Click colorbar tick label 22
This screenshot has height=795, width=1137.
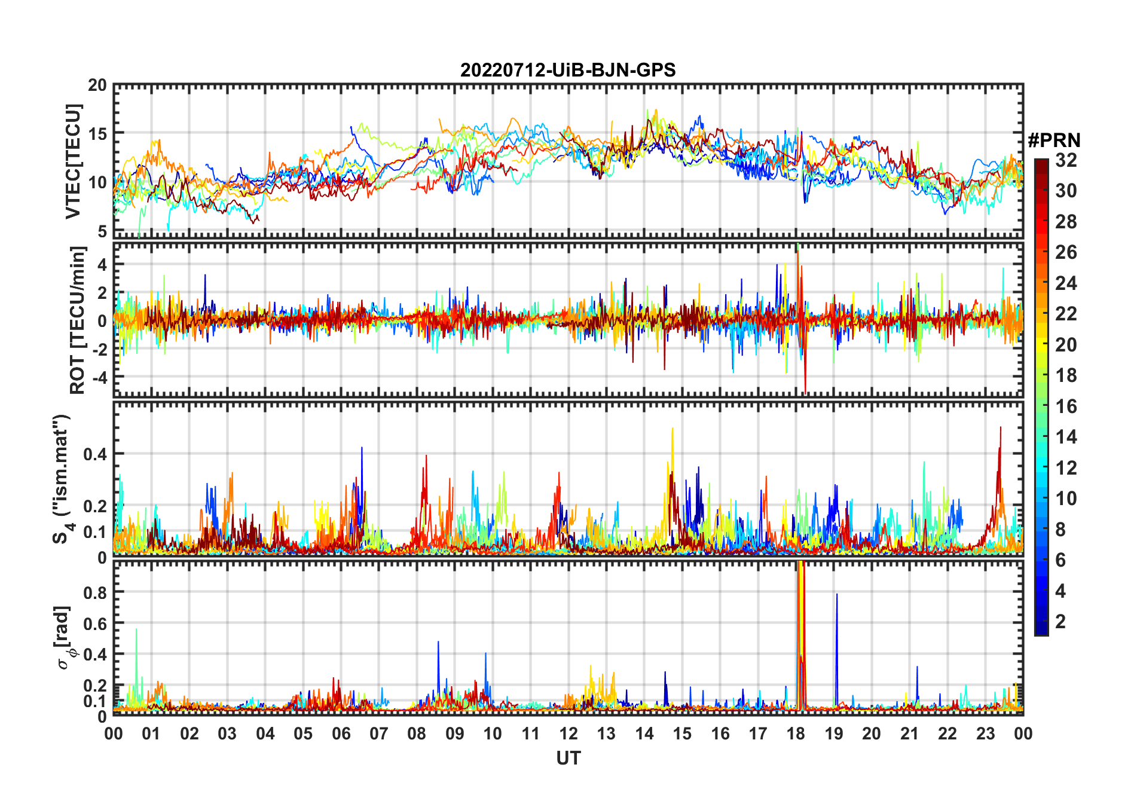pos(1066,314)
